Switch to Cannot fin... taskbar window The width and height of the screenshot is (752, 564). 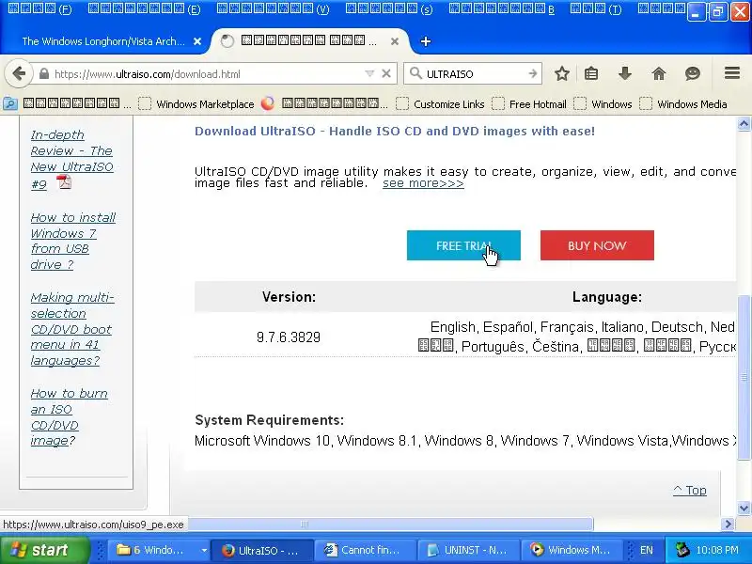click(x=366, y=550)
